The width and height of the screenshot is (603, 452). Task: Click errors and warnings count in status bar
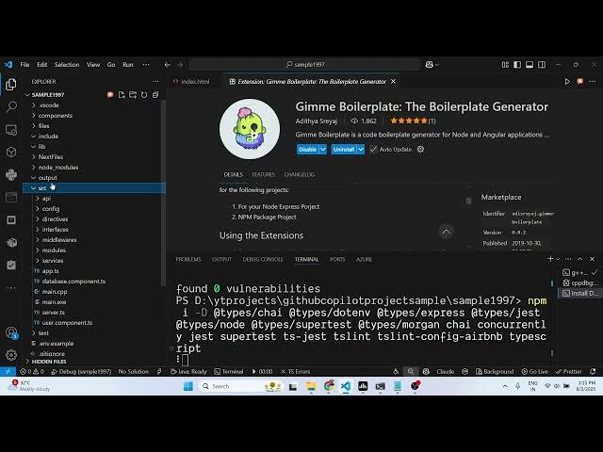point(32,371)
